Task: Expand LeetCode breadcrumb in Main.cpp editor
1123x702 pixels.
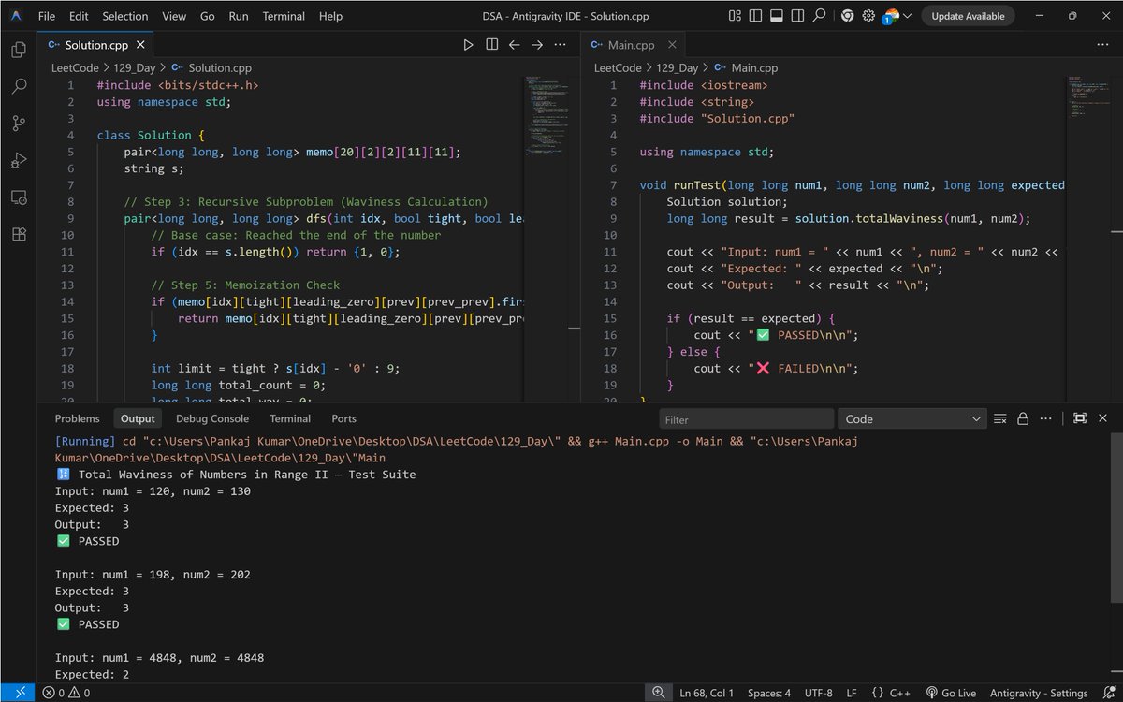Action: [x=618, y=67]
